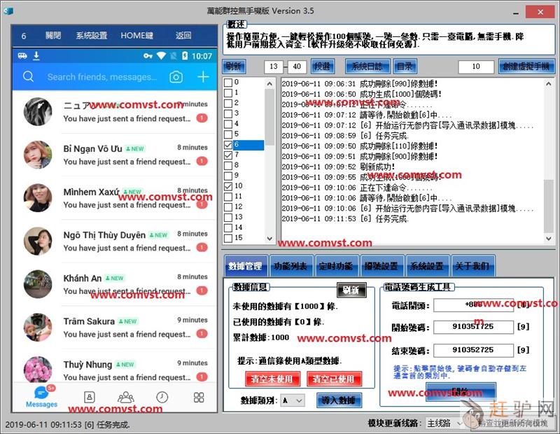Viewport: 560px width, 434px height.
Task: Switch to the 定时功能 tab
Action: click(334, 266)
